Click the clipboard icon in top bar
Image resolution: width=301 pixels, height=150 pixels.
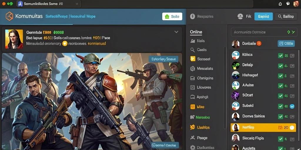[280, 4]
